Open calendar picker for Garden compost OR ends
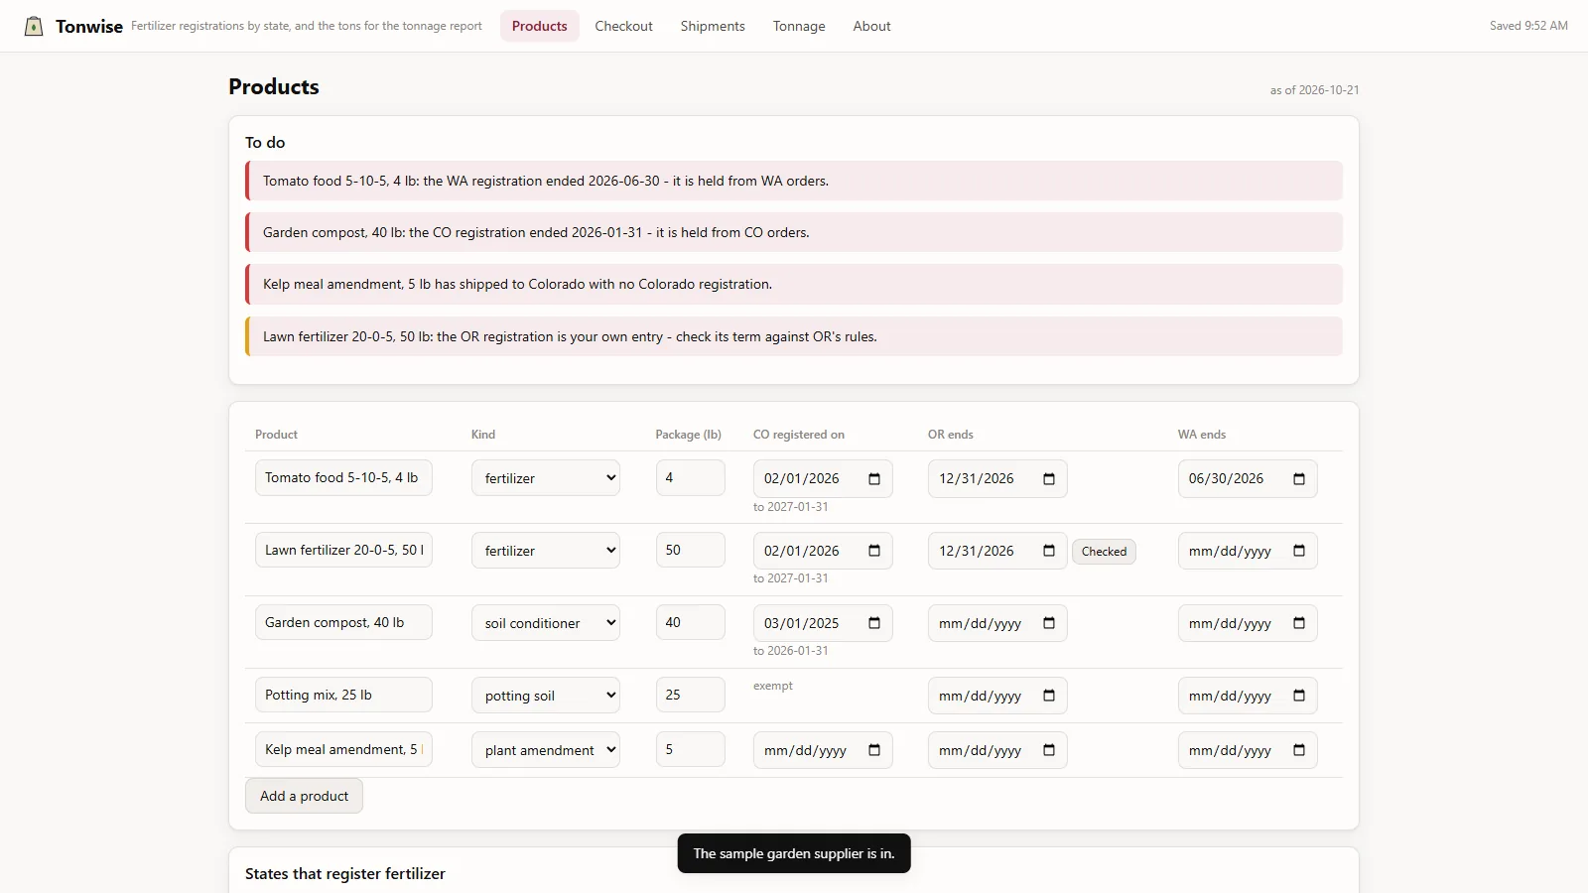1588x893 pixels. [x=1049, y=623]
